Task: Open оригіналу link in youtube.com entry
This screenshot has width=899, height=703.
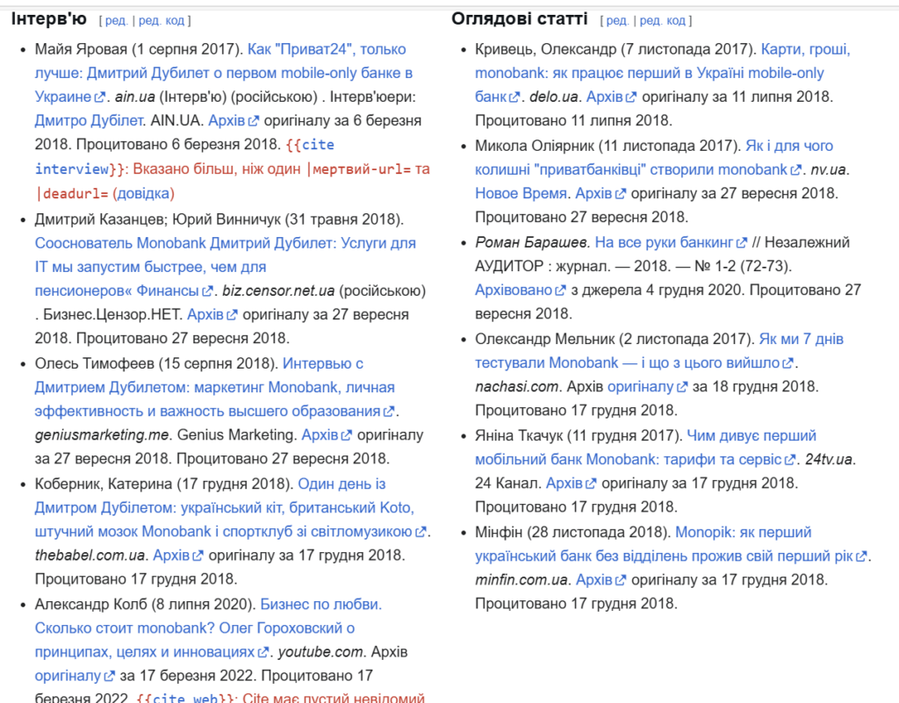Action: (75, 676)
